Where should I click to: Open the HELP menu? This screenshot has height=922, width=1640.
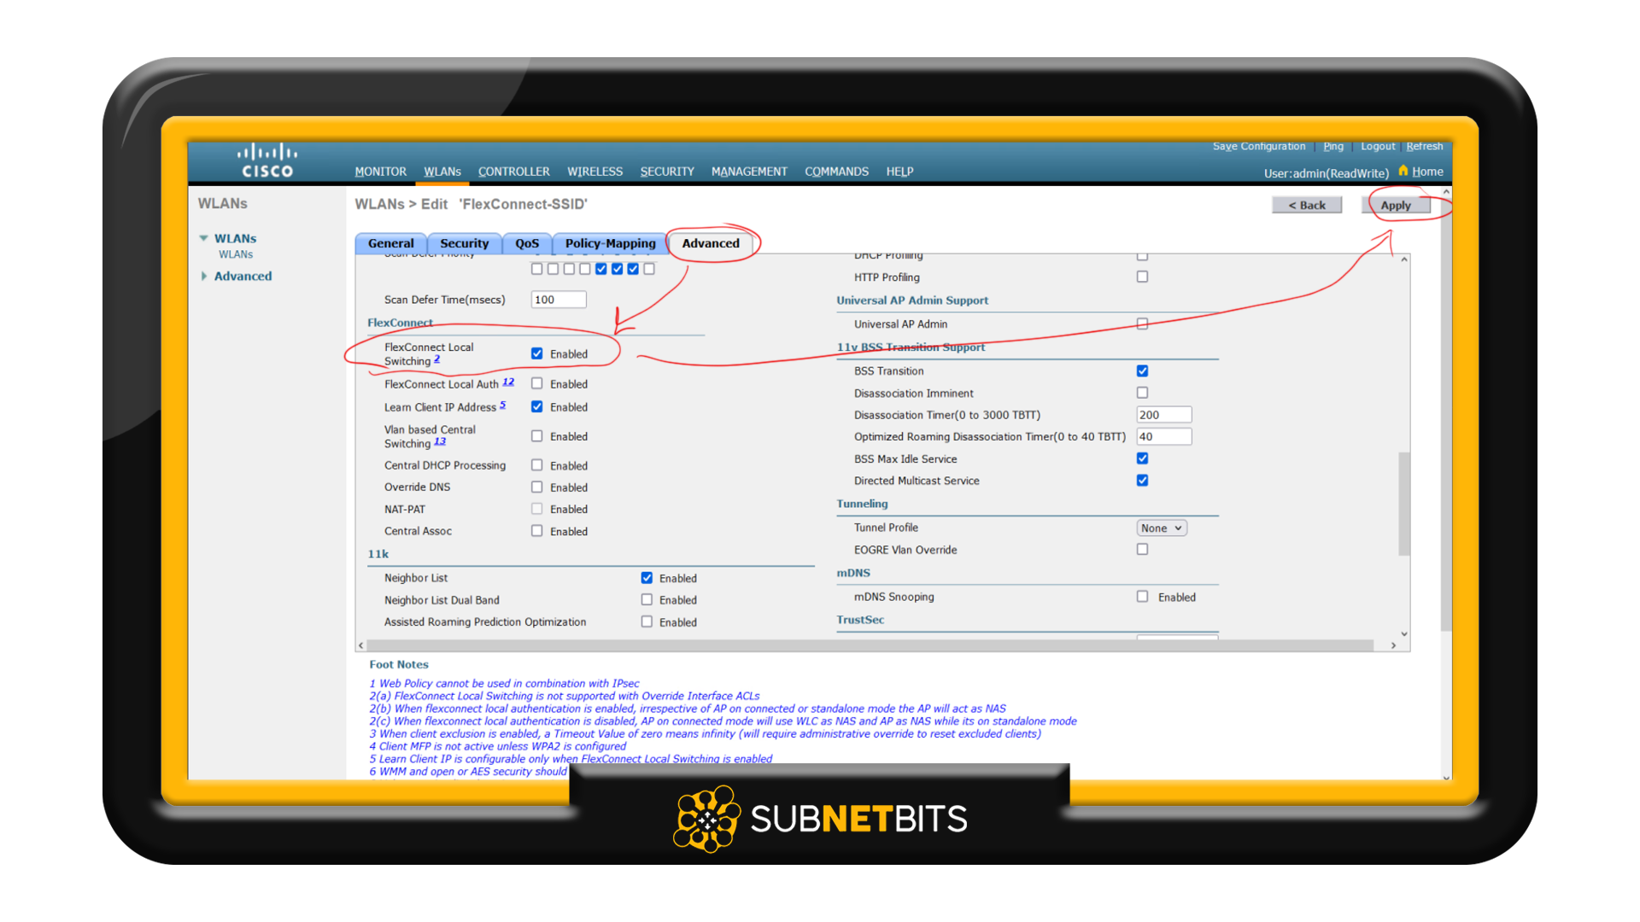click(x=899, y=172)
